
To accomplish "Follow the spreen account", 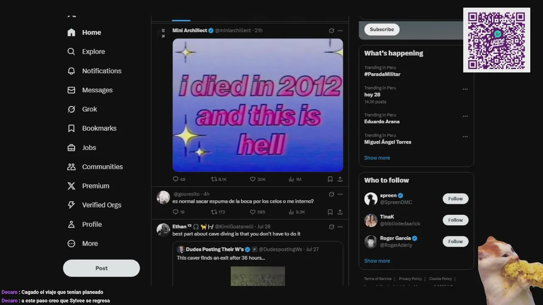I will tap(456, 199).
